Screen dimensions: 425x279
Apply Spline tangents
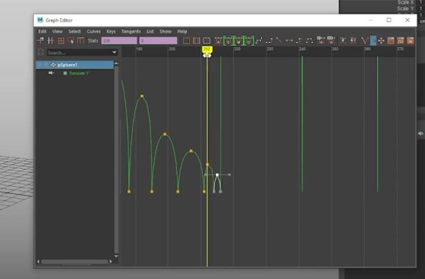point(259,41)
